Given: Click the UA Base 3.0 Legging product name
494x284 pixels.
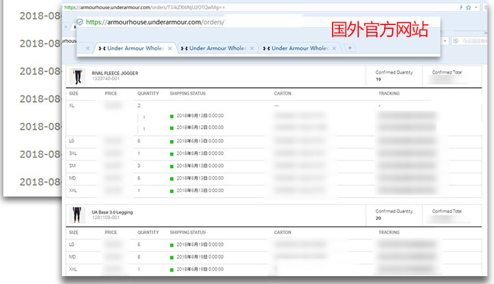Looking at the screenshot, I should point(112,212).
